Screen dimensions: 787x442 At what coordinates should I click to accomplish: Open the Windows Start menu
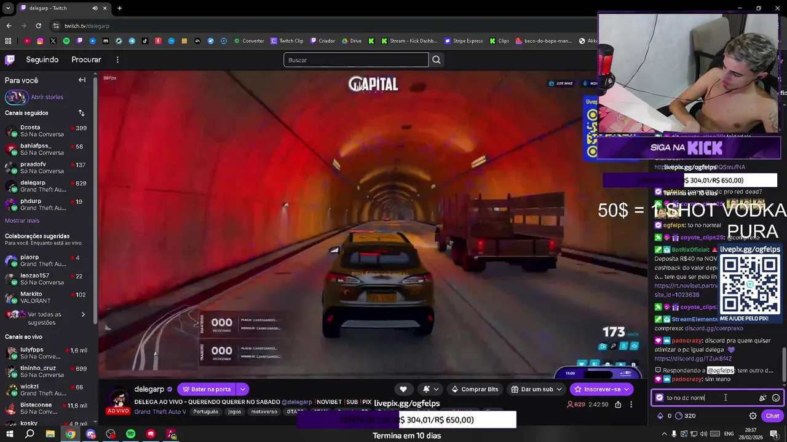coord(9,434)
